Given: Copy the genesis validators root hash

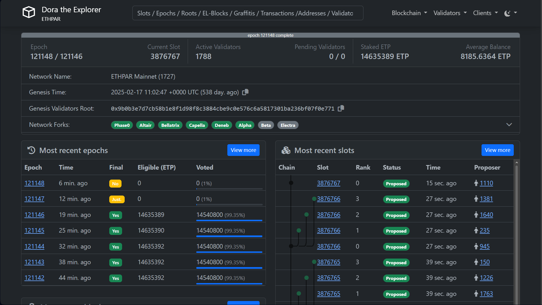Looking at the screenshot, I should (341, 108).
